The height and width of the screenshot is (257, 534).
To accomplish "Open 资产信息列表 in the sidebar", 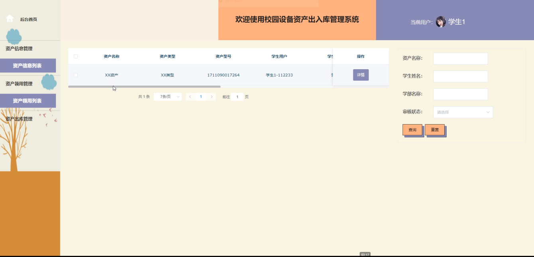I will coord(28,66).
